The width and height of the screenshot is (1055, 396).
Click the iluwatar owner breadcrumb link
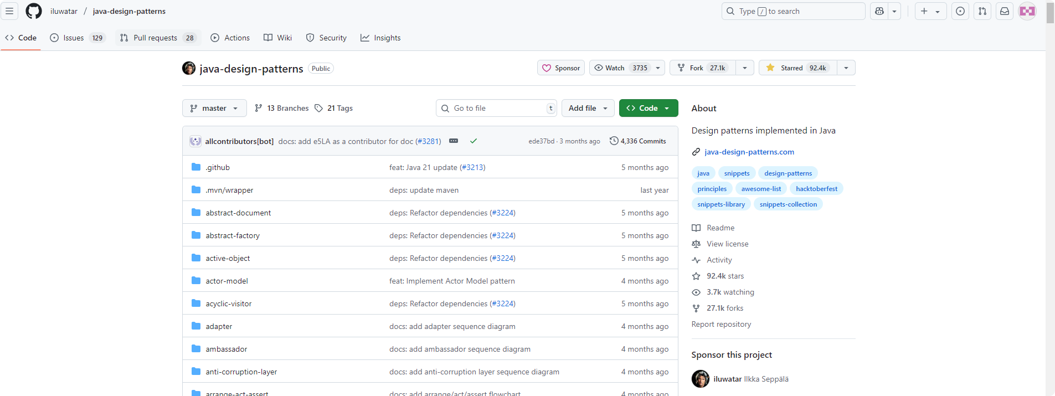[64, 11]
